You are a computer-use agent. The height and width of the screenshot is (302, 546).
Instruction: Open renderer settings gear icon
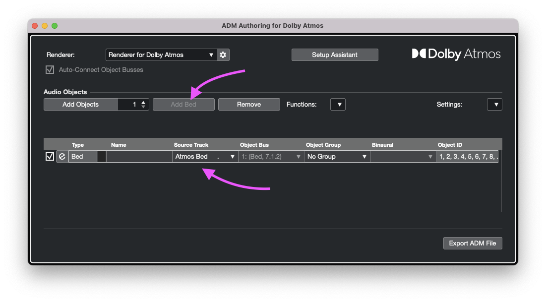(223, 55)
